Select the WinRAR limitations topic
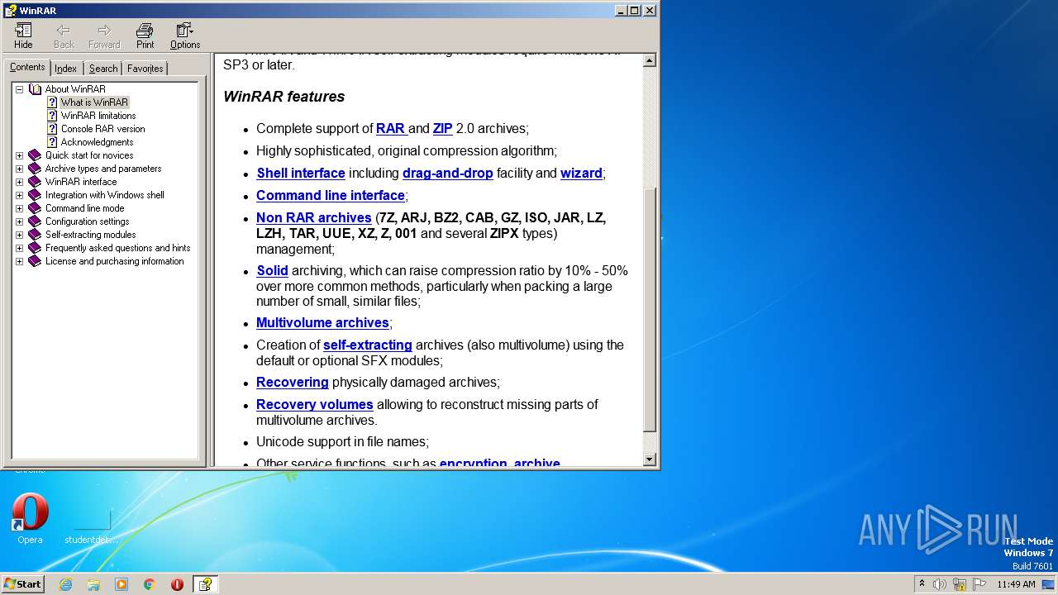The height and width of the screenshot is (595, 1058). pos(98,116)
